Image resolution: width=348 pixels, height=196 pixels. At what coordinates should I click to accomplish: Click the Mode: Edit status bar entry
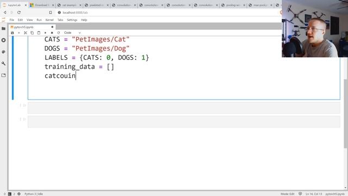click(x=288, y=194)
